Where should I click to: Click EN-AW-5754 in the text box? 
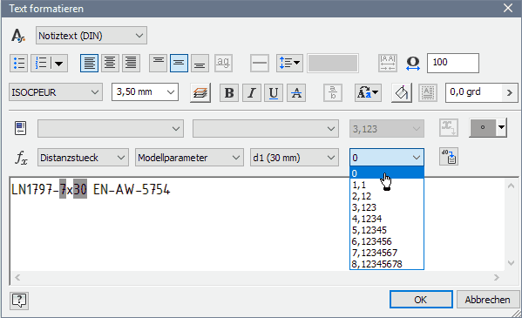point(132,189)
